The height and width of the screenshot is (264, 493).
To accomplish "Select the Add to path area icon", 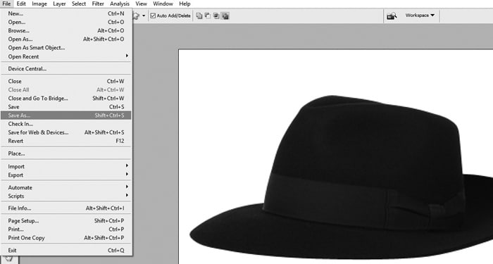I will point(199,15).
